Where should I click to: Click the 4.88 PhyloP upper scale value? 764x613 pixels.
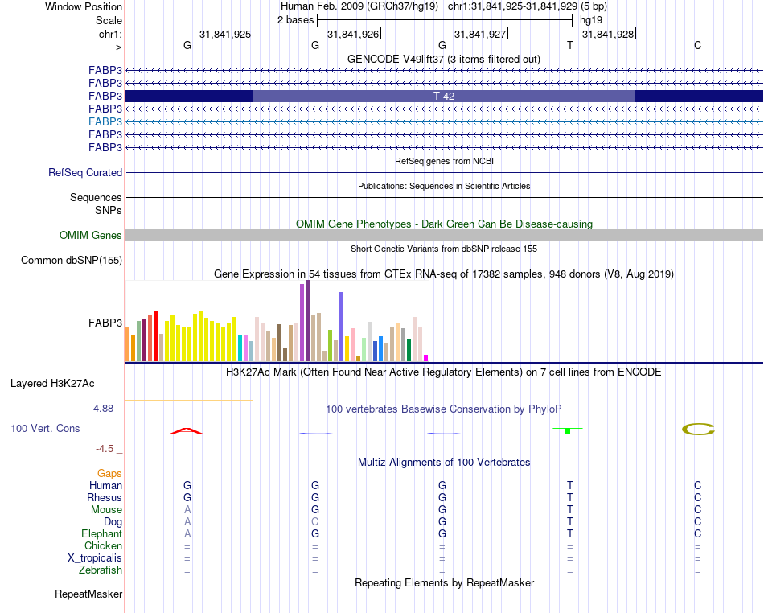pyautogui.click(x=103, y=409)
